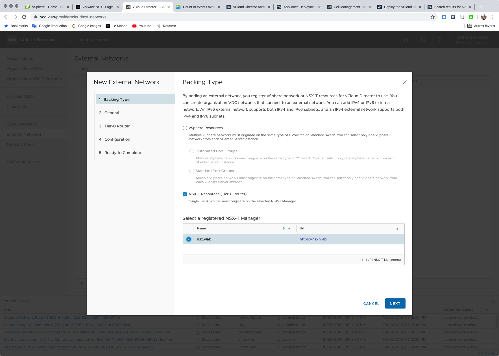Open Autres favoris bookmarks folder
The width and height of the screenshot is (499, 356).
click(481, 26)
